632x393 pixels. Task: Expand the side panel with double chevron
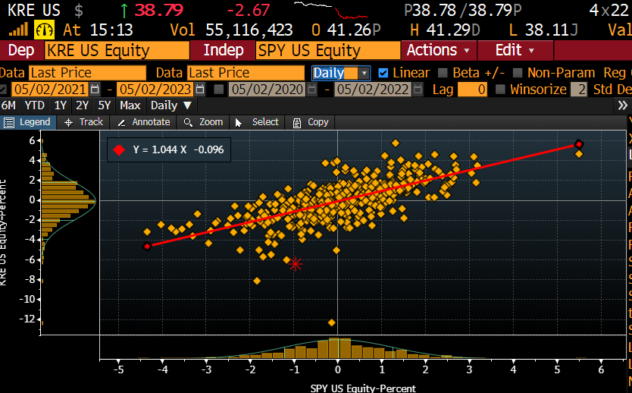click(623, 105)
